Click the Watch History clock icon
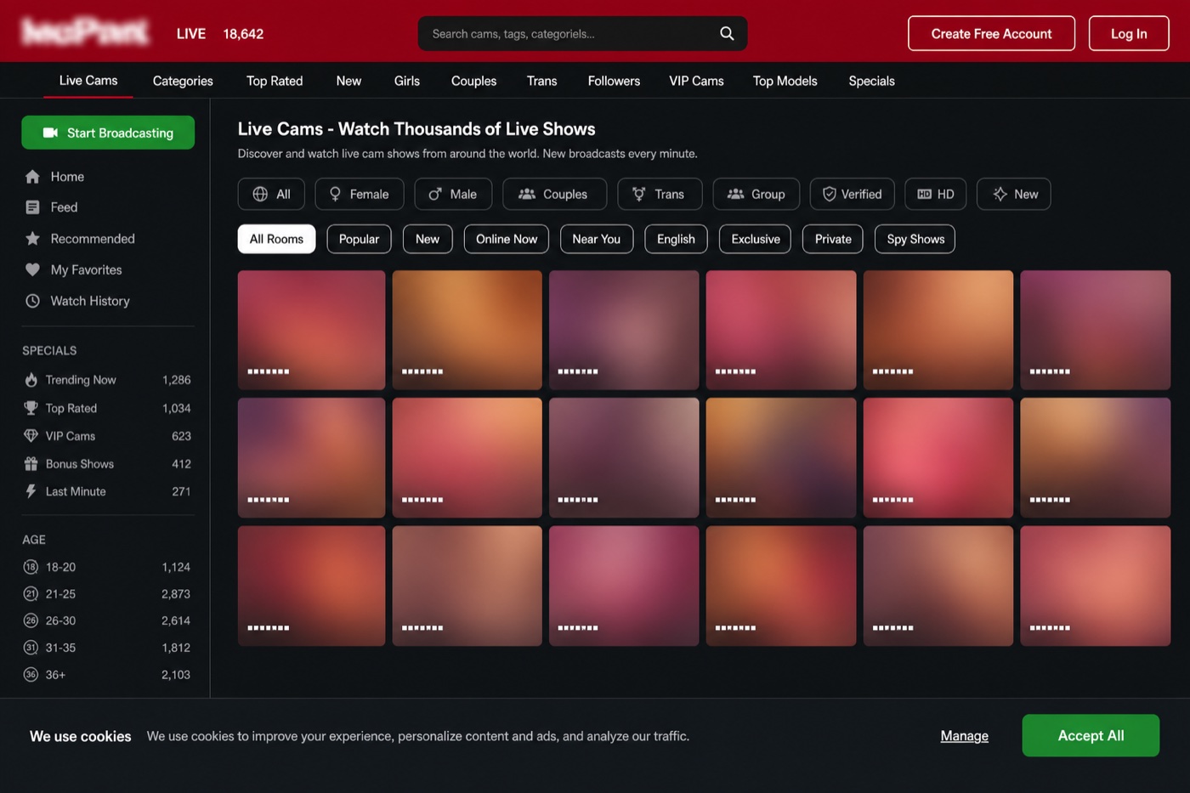The height and width of the screenshot is (793, 1190). point(32,301)
